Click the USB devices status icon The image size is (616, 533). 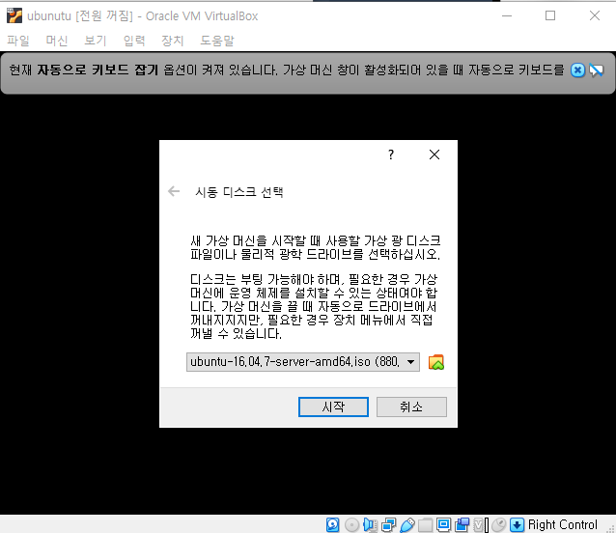point(407,524)
